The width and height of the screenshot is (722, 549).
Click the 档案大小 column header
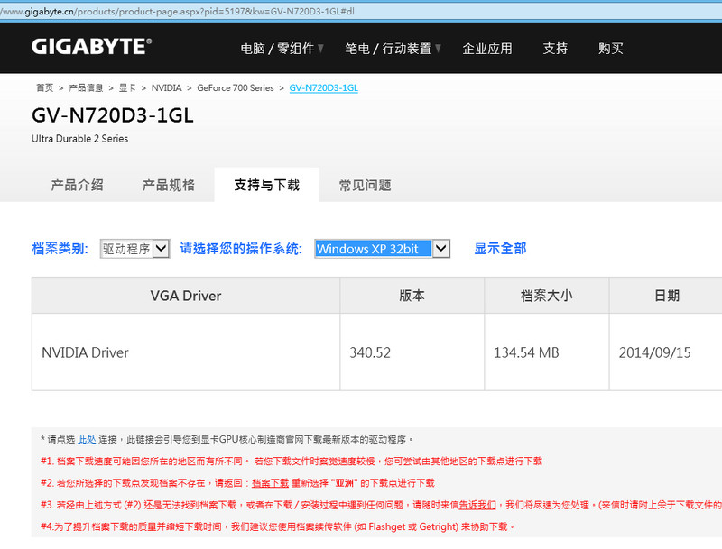click(547, 296)
